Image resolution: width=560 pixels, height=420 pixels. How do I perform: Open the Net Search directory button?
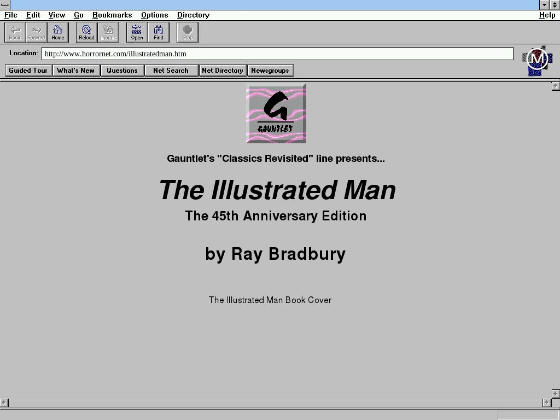[171, 70]
